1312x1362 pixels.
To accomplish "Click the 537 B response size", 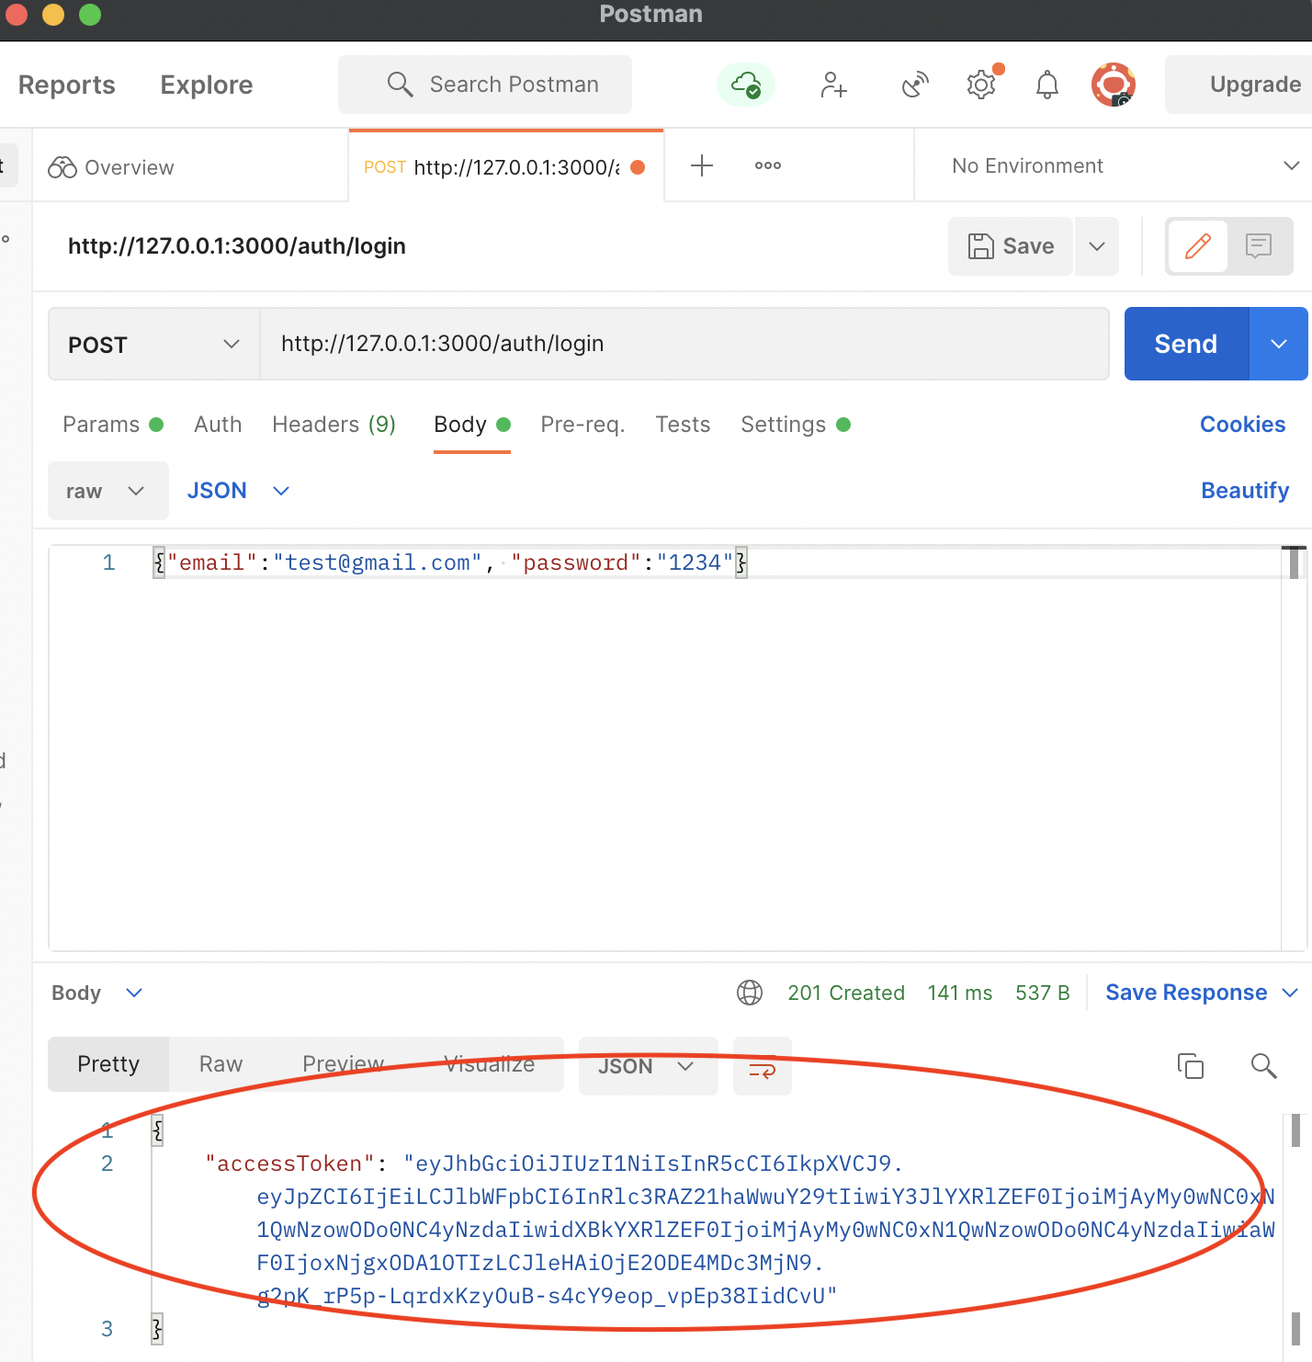I will (x=1043, y=993).
